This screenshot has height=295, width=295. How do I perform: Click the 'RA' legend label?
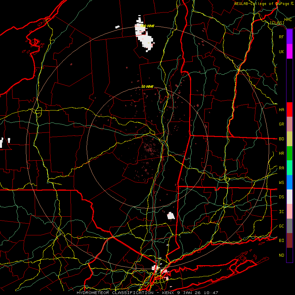[x=281, y=168]
